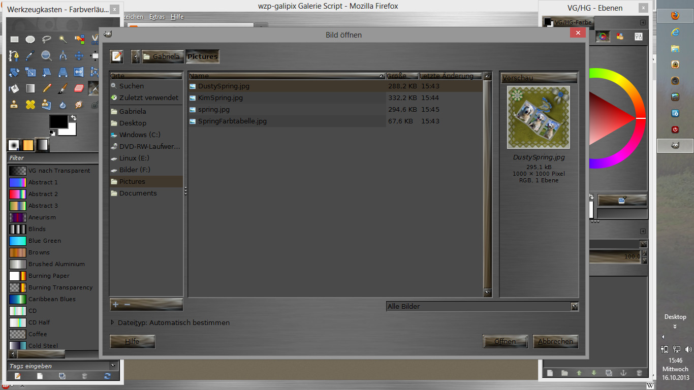Viewport: 694px width, 390px height.
Task: Click the volume icon in system tray
Action: (688, 349)
